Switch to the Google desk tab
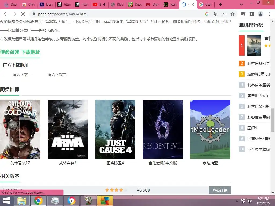 tap(205, 5)
